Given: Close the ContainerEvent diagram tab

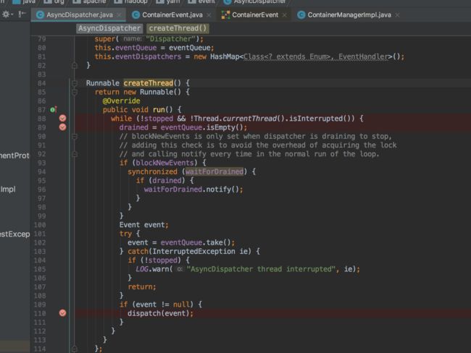Looking at the screenshot, I should tap(285, 15).
